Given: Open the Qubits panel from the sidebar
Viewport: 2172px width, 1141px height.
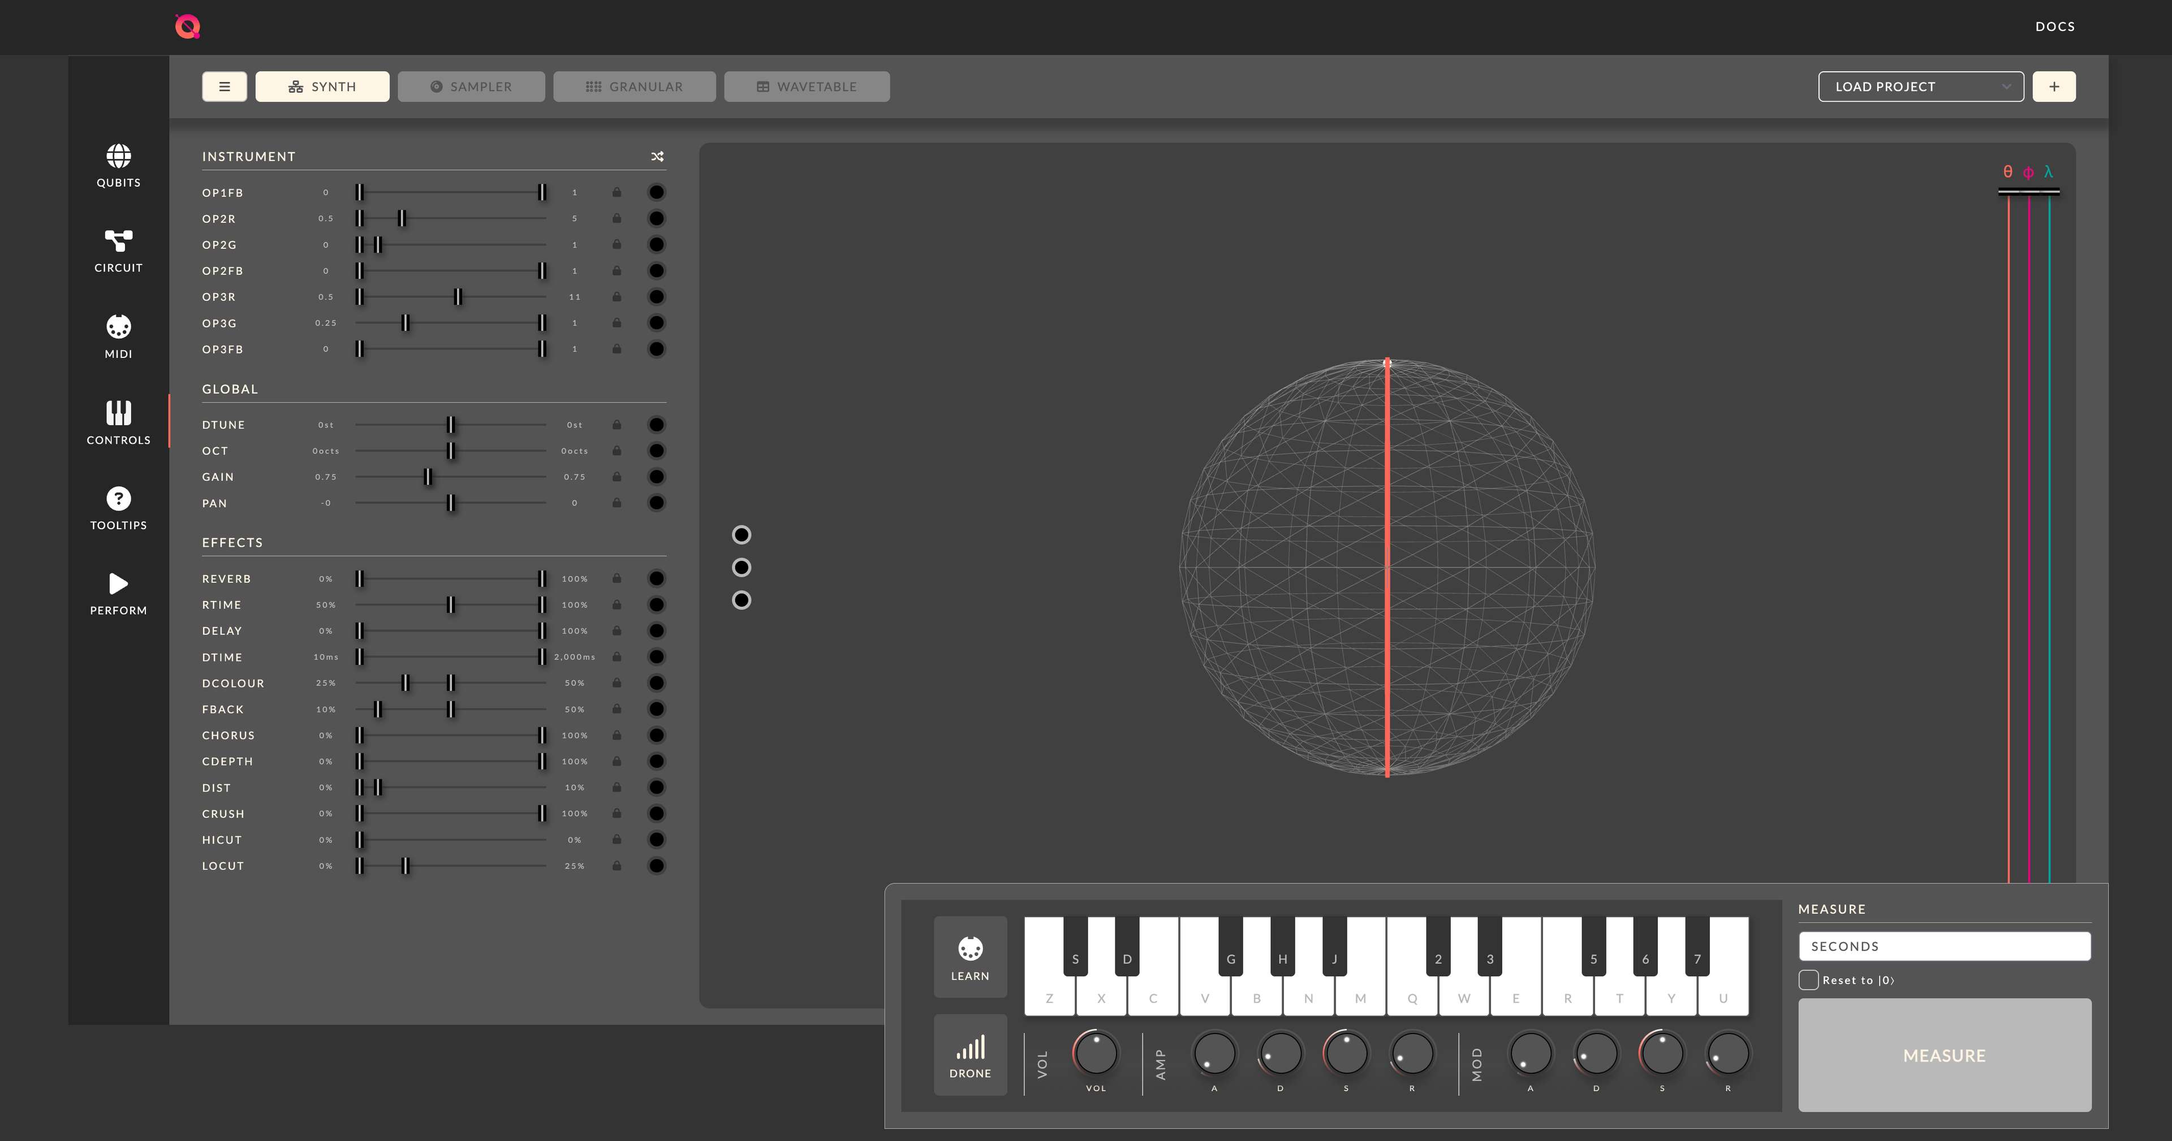Looking at the screenshot, I should click(118, 166).
